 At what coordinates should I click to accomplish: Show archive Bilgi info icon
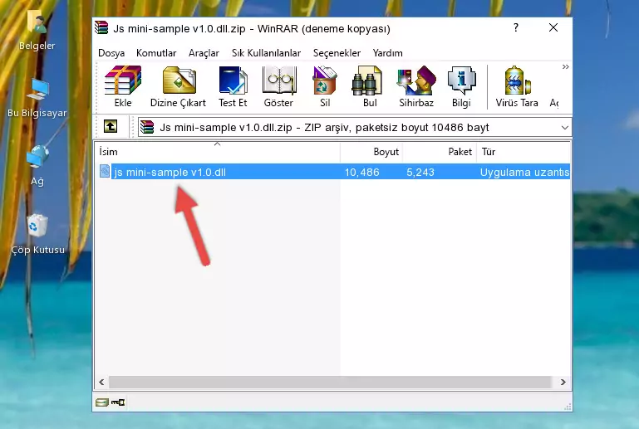pos(461,86)
